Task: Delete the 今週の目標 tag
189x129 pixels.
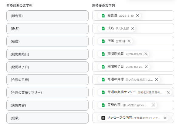Action: (157, 79)
